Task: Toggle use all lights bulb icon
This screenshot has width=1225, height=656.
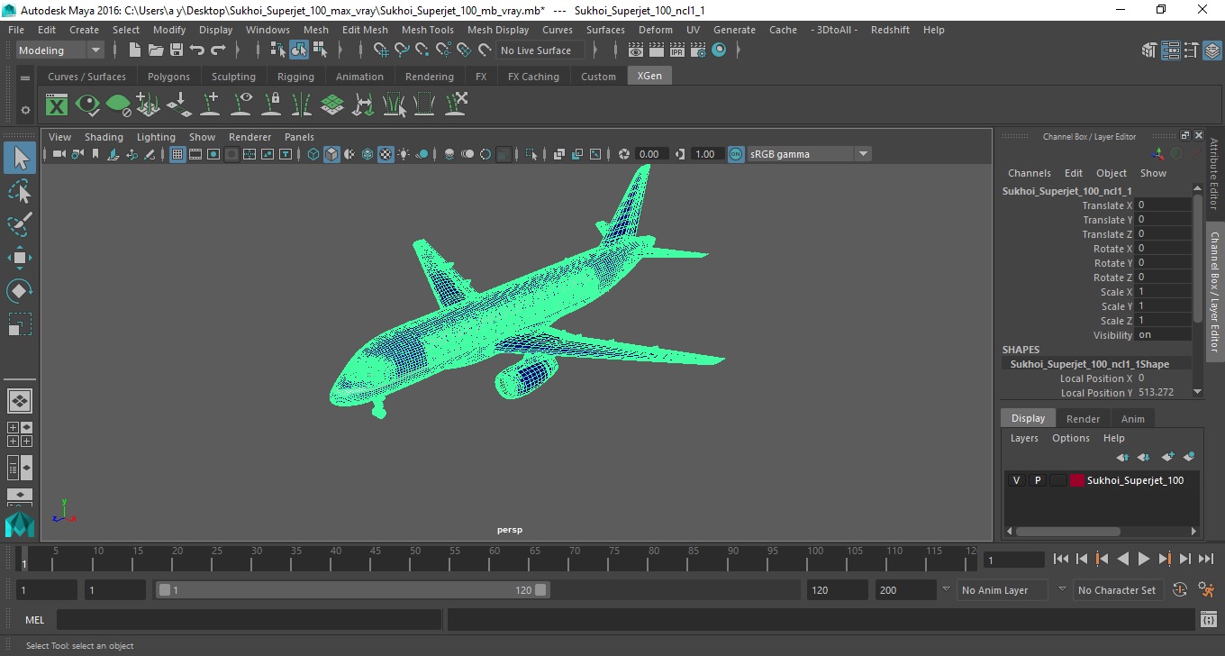Action: pyautogui.click(x=404, y=154)
